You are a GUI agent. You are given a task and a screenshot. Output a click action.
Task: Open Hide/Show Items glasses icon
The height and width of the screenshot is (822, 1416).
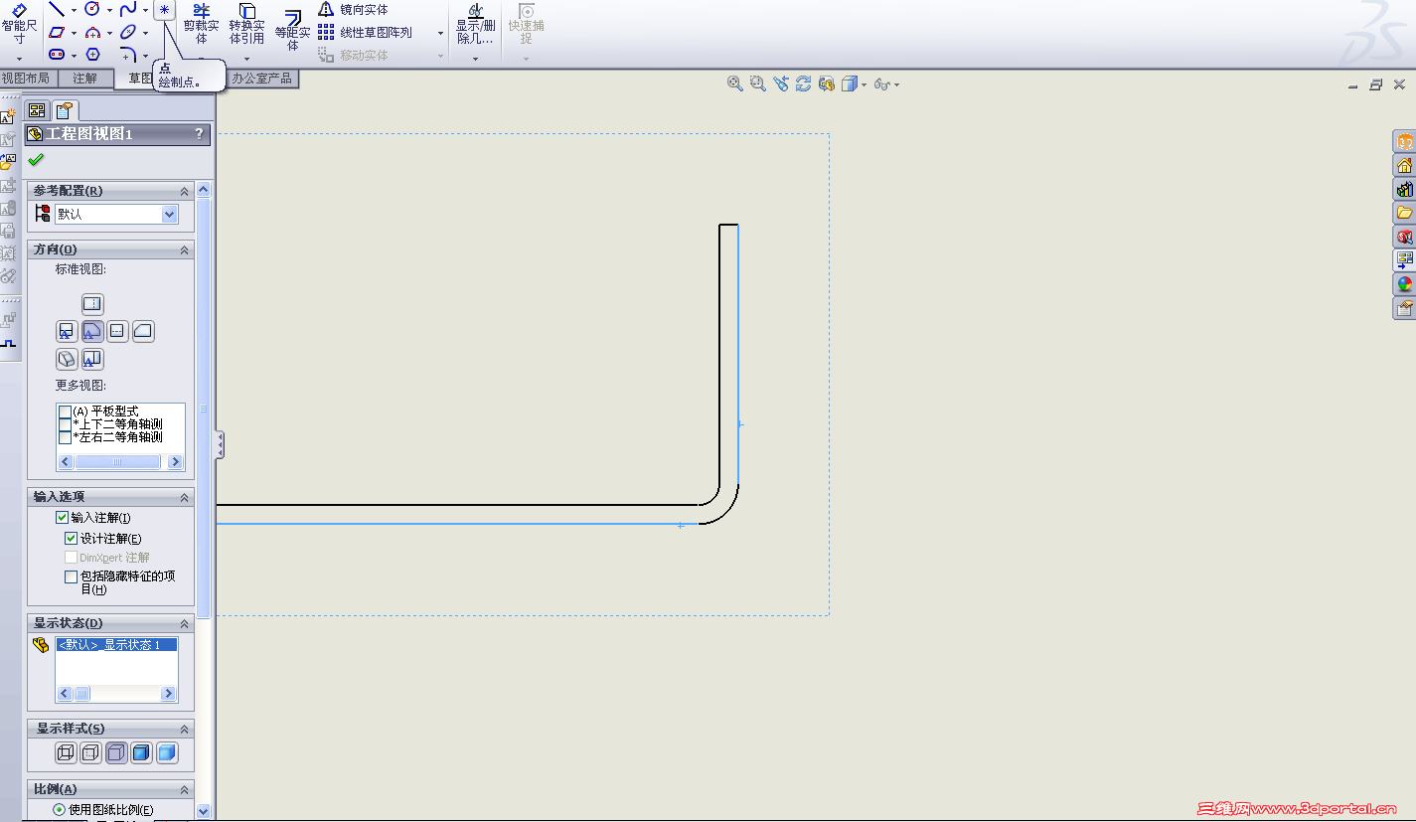click(x=881, y=84)
